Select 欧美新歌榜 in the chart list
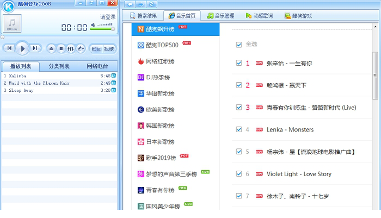 (156, 109)
